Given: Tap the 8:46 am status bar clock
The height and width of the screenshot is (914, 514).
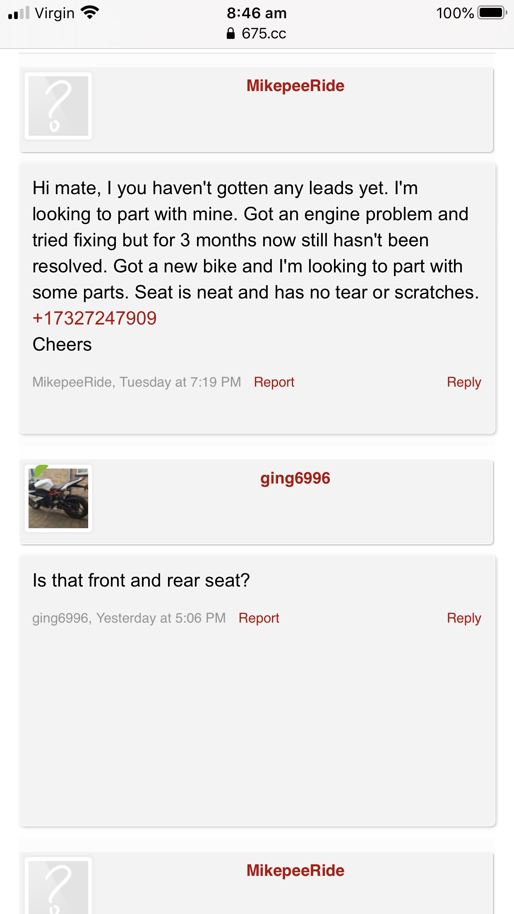Looking at the screenshot, I should click(x=257, y=13).
